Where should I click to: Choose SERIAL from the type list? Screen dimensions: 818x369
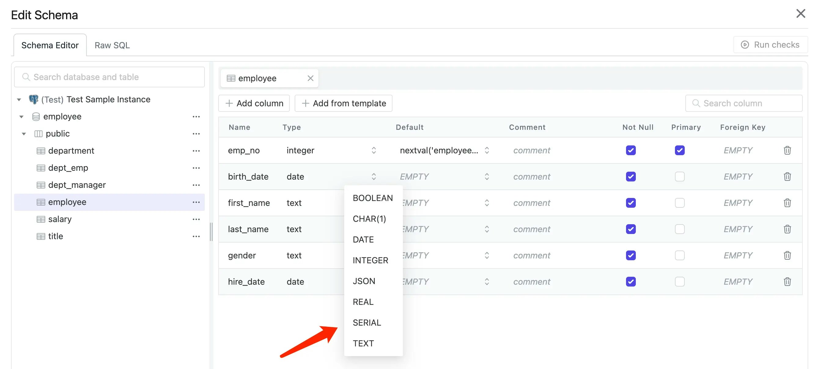coord(373,323)
